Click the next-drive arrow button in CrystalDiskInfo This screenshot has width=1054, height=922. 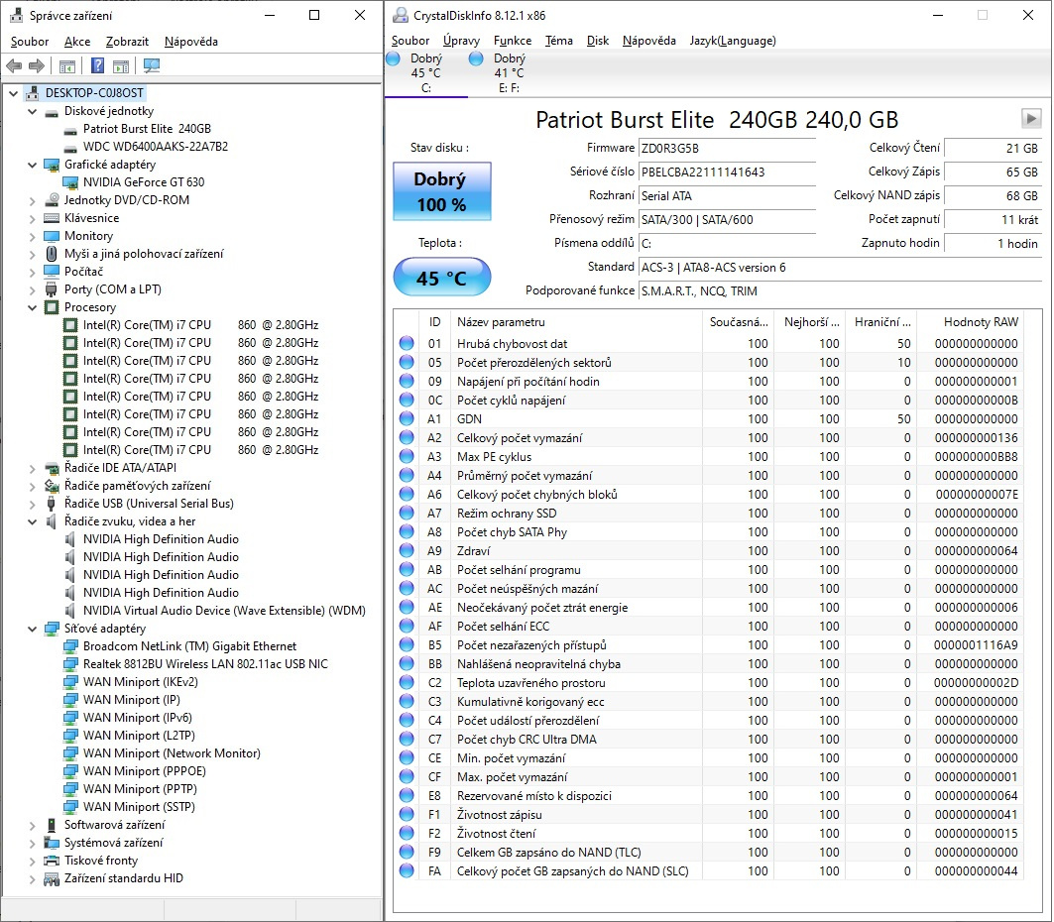click(1029, 120)
